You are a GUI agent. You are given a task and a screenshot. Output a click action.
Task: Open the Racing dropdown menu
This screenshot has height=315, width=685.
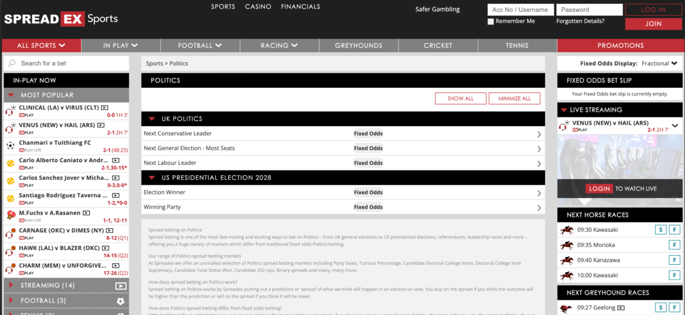click(x=279, y=45)
